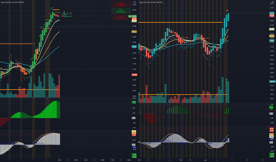The height and width of the screenshot is (162, 276).
Task: Click the orange 227.94 price label on left axis
Action: click(134, 32)
